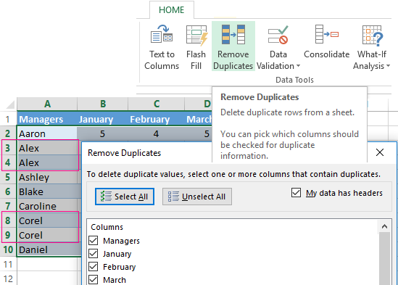Viewport: 398px width, 285px height.
Task: Click the select-all corner of the sheet
Action: click(9, 104)
